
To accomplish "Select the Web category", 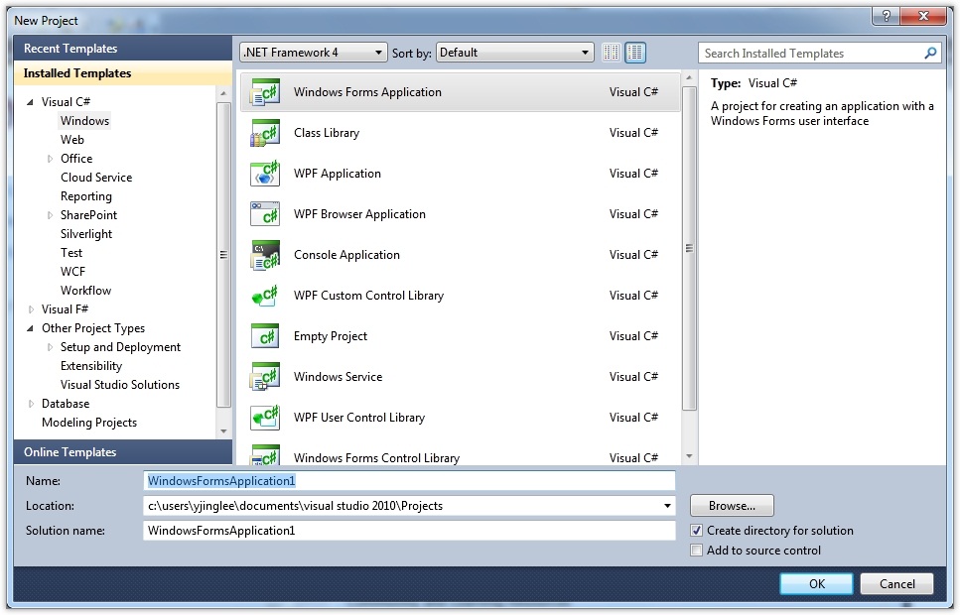I will tap(72, 140).
